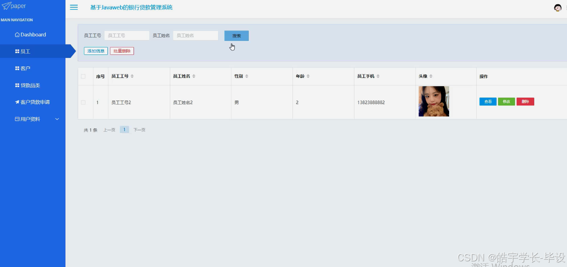The height and width of the screenshot is (267, 567).
Task: Click the card icon beside 用户资料
Action: click(x=17, y=119)
